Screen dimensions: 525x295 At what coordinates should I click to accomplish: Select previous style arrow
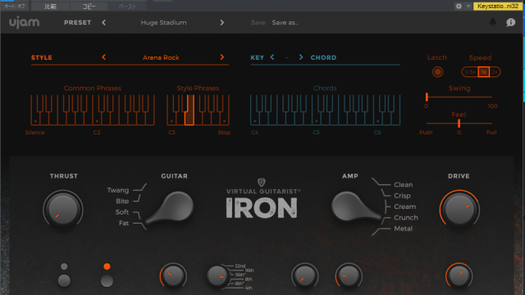click(104, 57)
